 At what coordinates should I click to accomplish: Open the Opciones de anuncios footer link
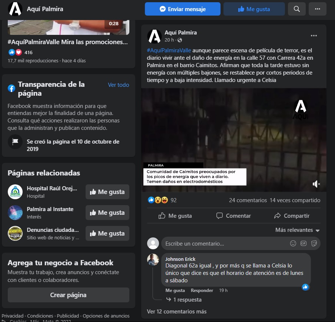pos(106,316)
